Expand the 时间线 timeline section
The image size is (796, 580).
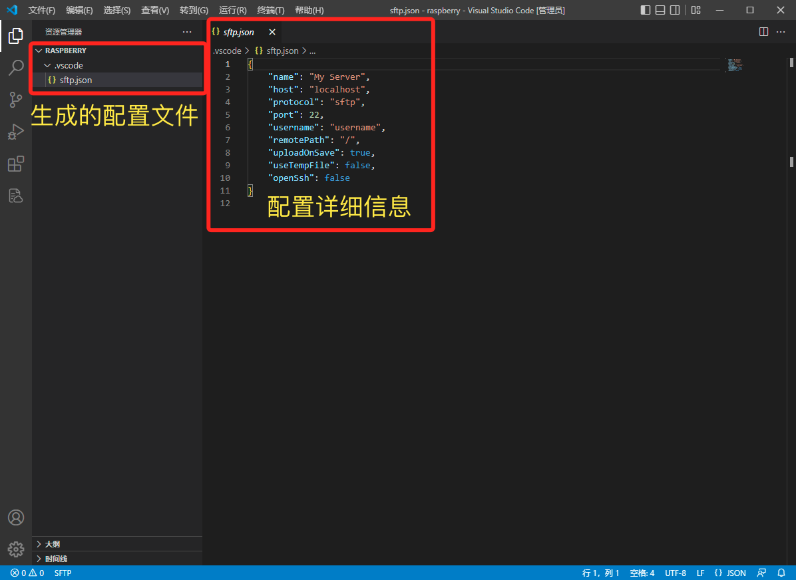pyautogui.click(x=117, y=559)
